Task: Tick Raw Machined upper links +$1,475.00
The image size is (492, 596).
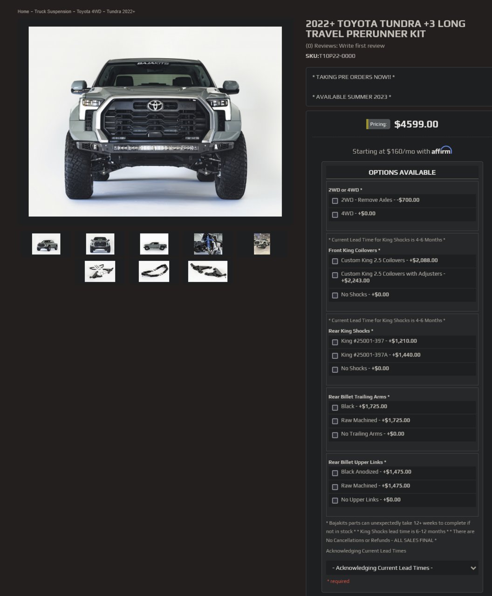Action: [x=335, y=487]
